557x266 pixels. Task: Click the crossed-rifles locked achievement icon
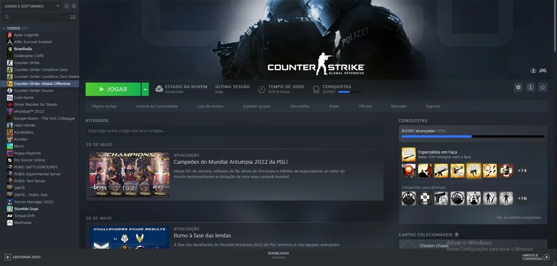(x=409, y=198)
